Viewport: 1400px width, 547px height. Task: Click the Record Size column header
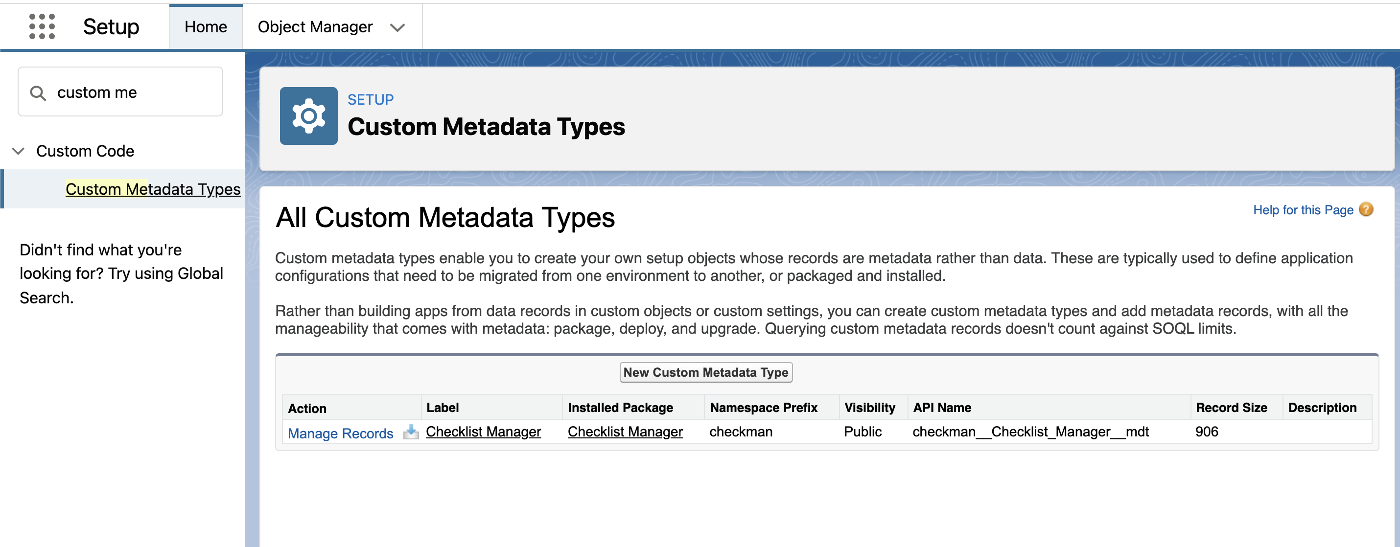(1231, 408)
